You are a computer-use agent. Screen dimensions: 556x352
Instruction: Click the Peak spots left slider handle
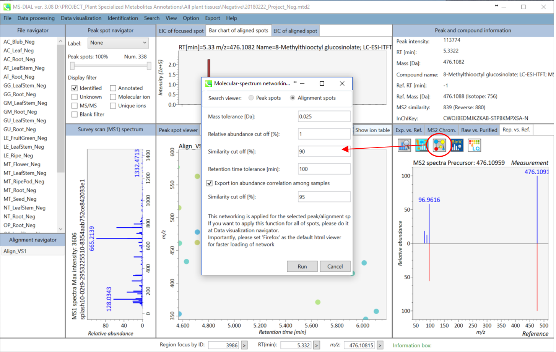click(72, 66)
